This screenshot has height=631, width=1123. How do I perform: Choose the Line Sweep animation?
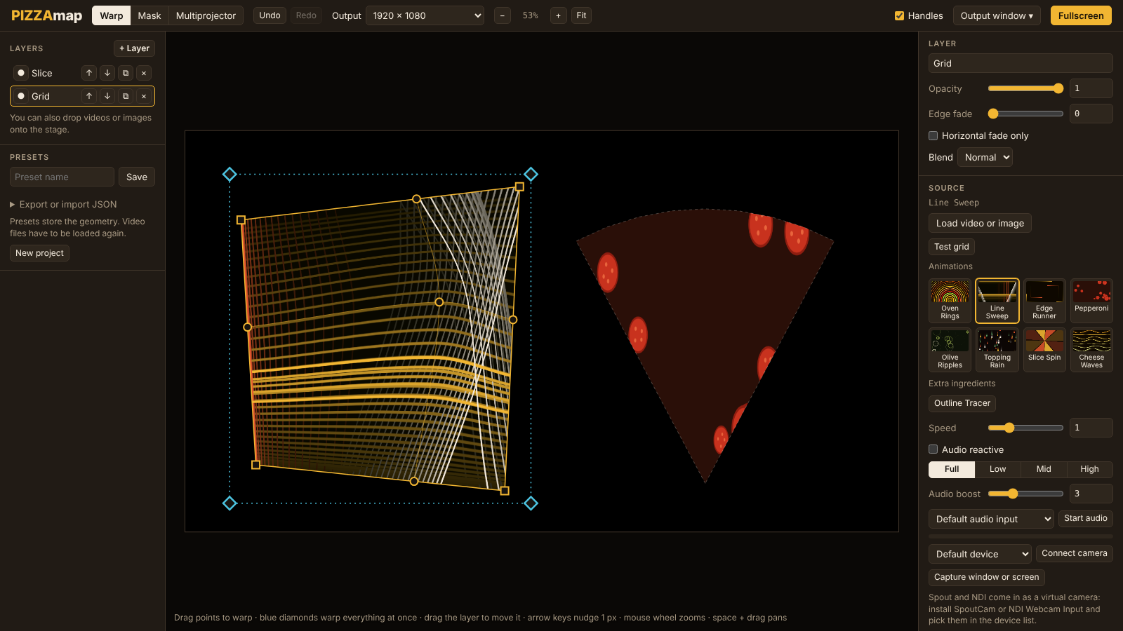[997, 301]
